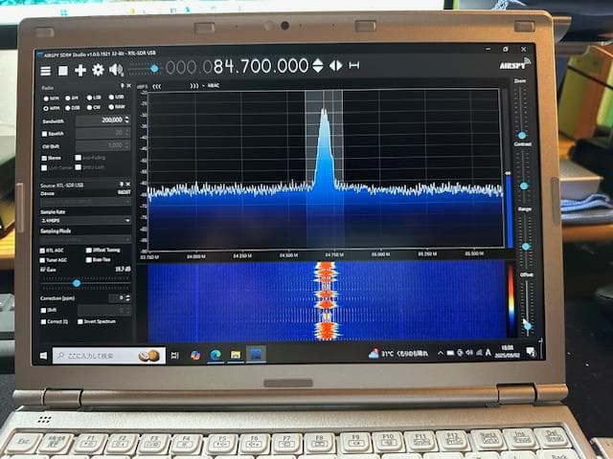Open the weather widget showing 31°C

point(398,354)
